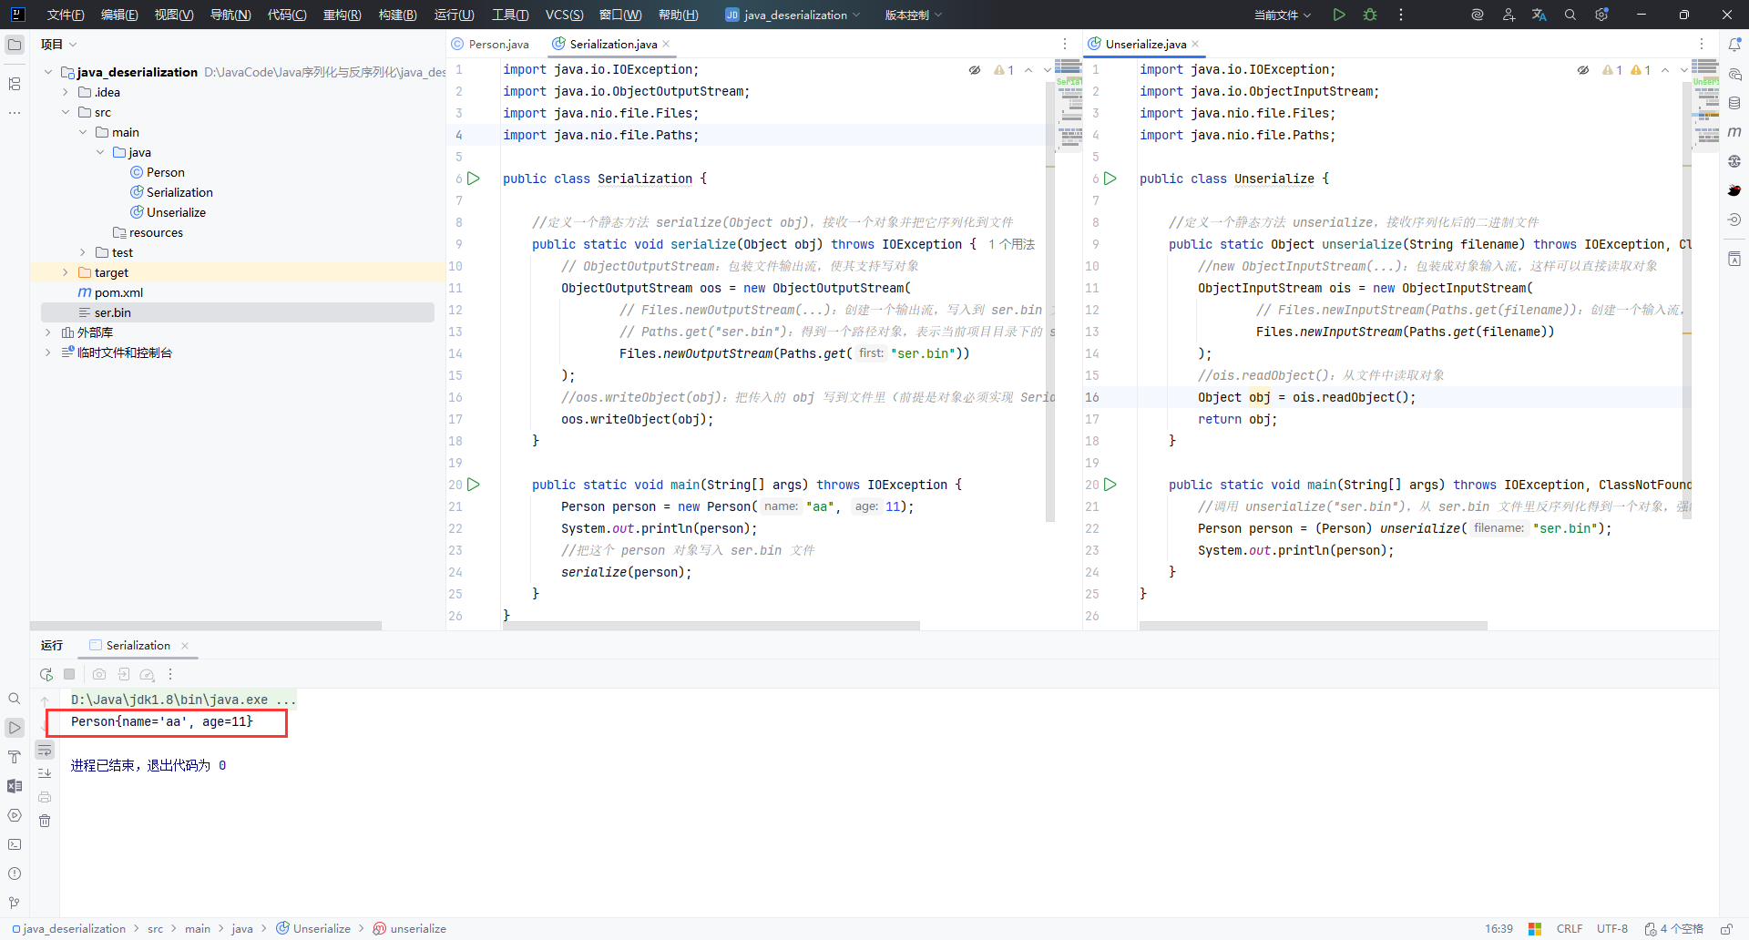This screenshot has width=1749, height=940.
Task: Click the Run button in top toolbar
Action: (1338, 15)
